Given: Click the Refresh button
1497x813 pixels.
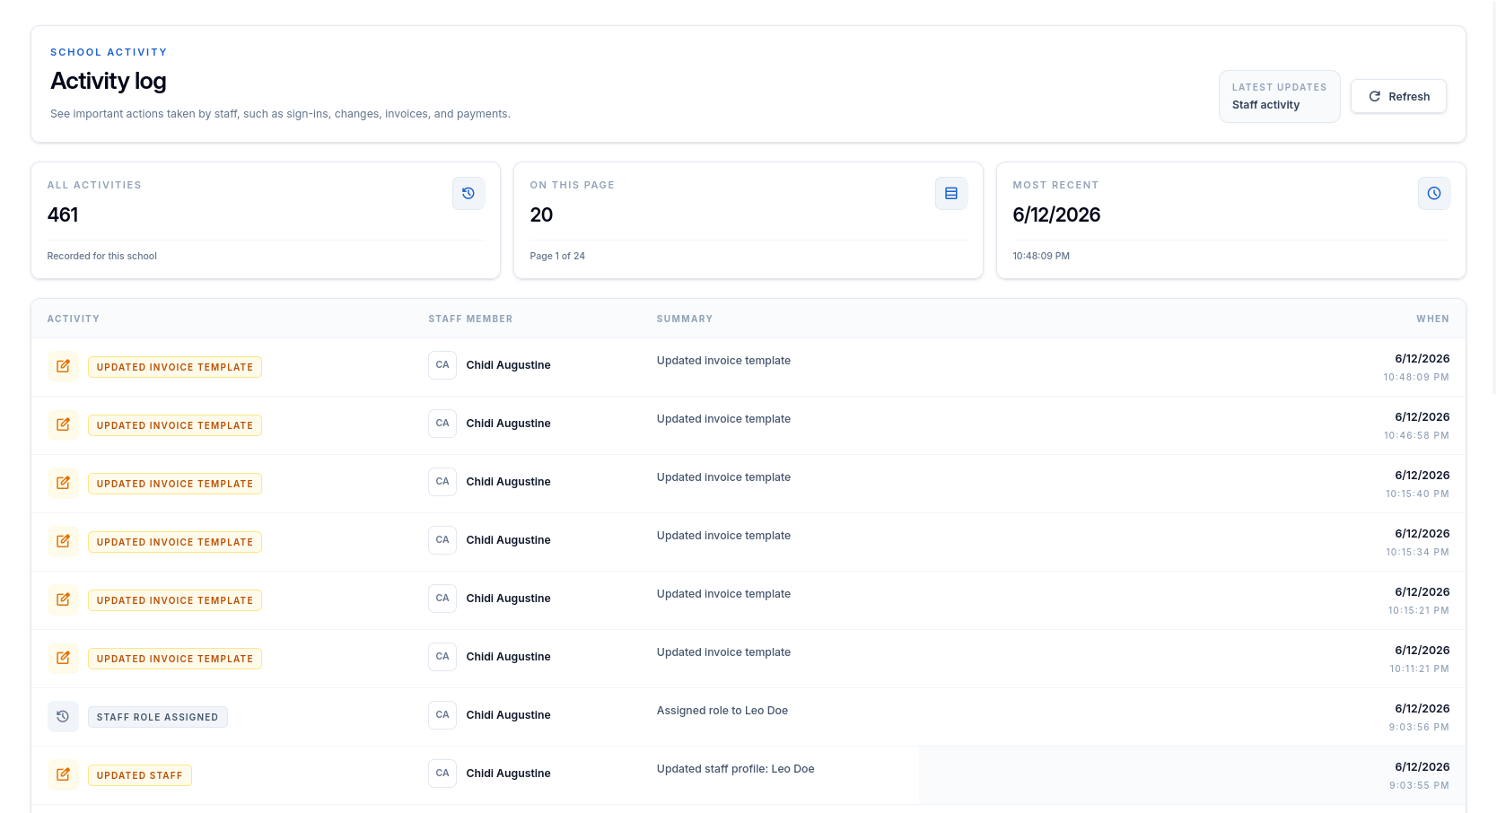Looking at the screenshot, I should (x=1398, y=97).
